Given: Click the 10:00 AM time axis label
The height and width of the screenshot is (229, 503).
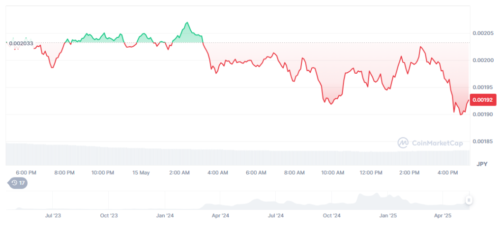Looking at the screenshot, I should click(x=332, y=172).
